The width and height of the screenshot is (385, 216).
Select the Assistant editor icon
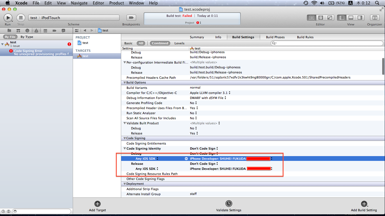pyautogui.click(x=320, y=18)
